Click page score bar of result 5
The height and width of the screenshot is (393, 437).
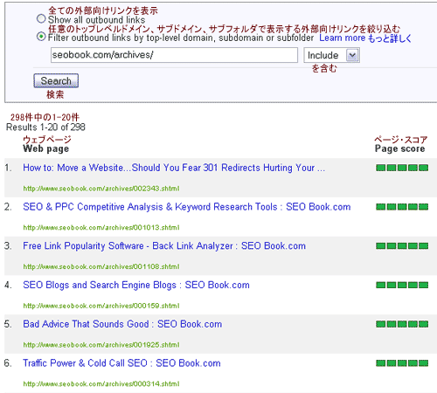(402, 324)
